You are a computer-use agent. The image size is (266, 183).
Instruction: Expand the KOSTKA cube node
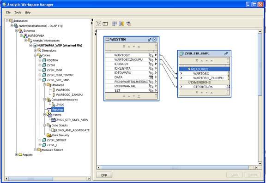coord(40,60)
